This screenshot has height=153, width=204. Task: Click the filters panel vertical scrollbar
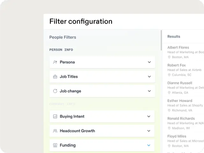(161, 40)
